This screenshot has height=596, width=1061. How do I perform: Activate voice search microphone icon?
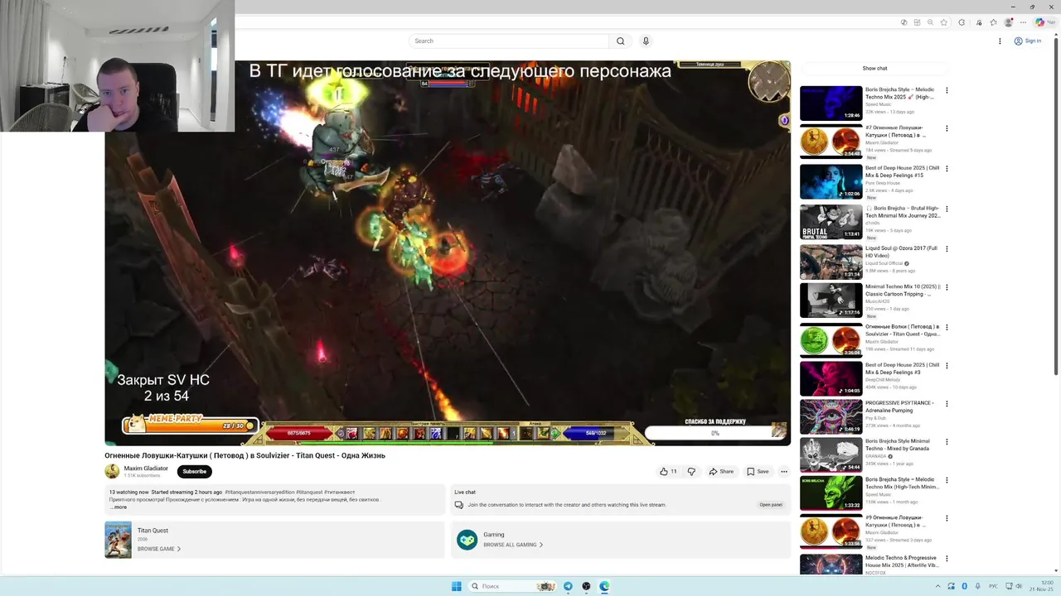[646, 41]
